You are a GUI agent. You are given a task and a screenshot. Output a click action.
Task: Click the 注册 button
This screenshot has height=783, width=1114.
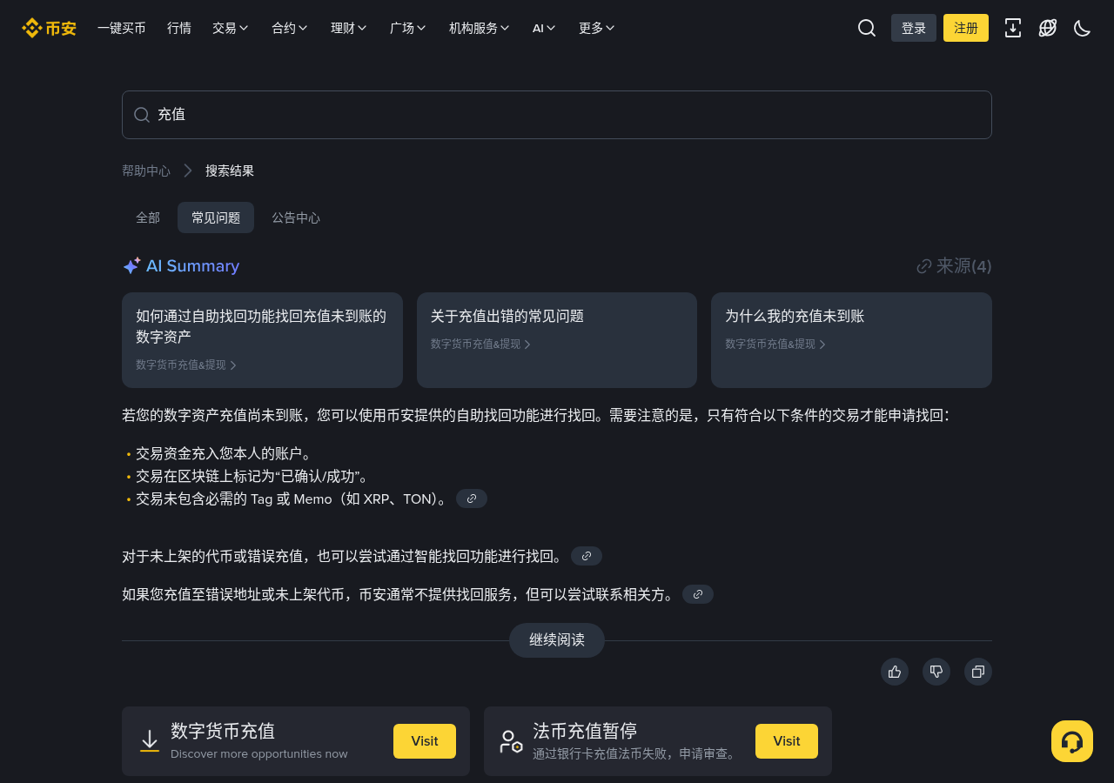[x=966, y=28]
